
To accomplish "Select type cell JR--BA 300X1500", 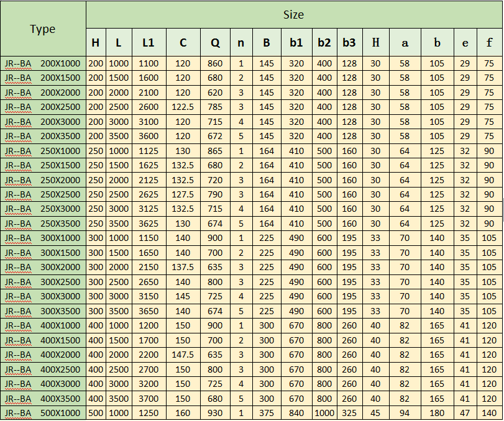I will coord(43,253).
